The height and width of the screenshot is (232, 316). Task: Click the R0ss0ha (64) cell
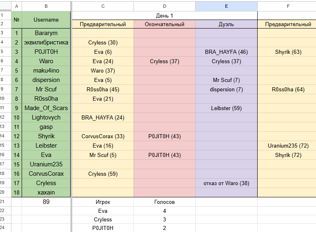(x=288, y=89)
